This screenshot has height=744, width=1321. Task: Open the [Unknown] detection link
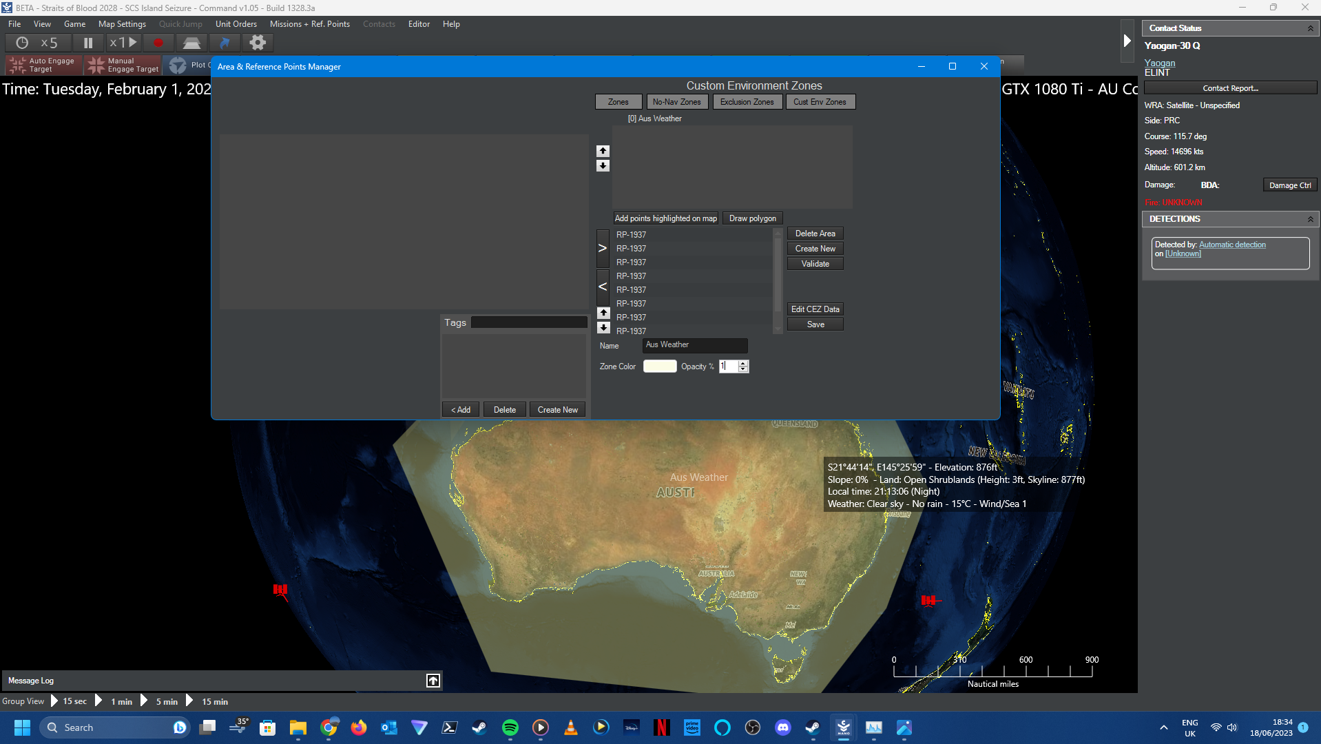[x=1183, y=254]
